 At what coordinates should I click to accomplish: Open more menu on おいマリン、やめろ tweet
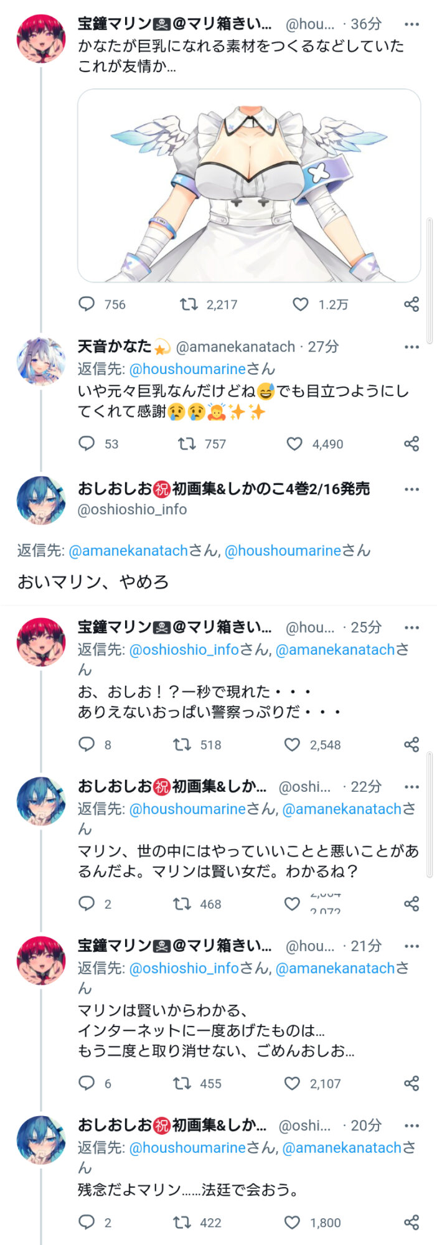411,489
